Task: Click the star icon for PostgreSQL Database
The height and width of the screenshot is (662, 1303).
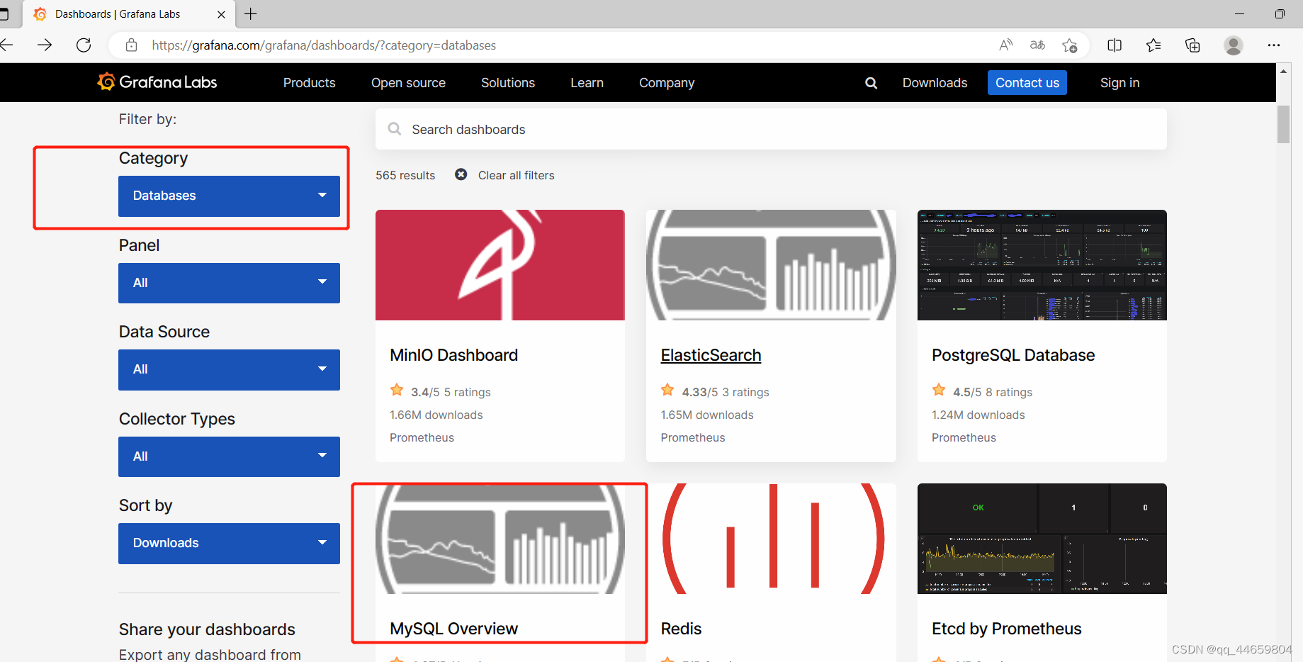Action: point(939,390)
